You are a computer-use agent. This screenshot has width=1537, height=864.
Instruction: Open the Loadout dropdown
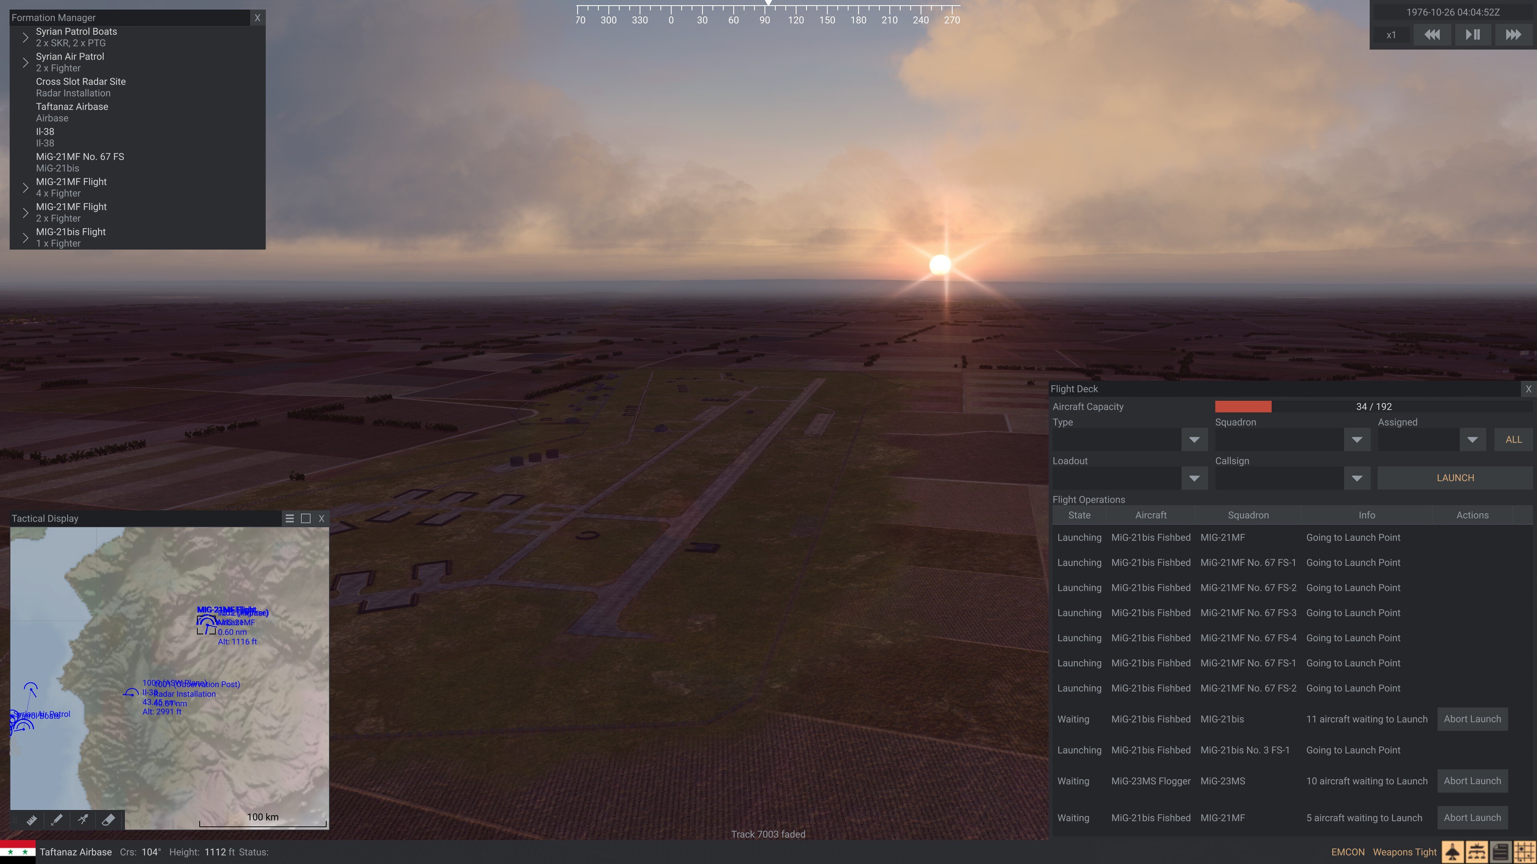tap(1194, 478)
